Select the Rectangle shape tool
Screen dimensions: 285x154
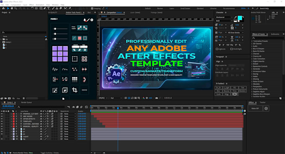tap(41, 8)
